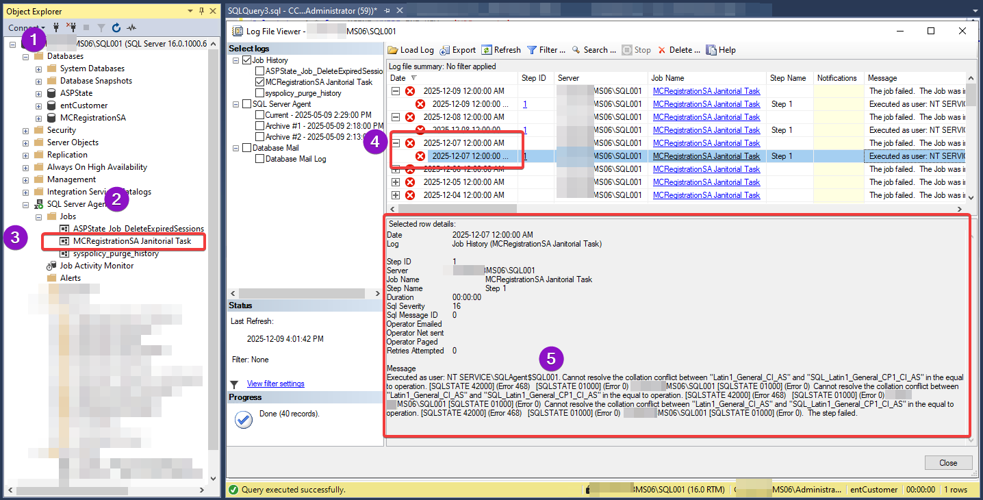This screenshot has height=500, width=983.
Task: Open the Connect dropdown in Object Explorer
Action: pos(27,28)
